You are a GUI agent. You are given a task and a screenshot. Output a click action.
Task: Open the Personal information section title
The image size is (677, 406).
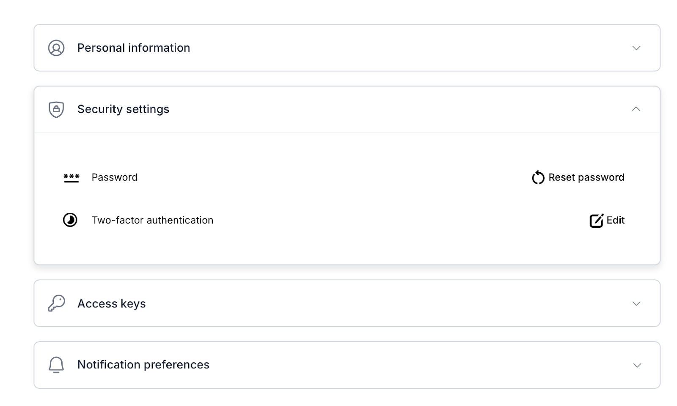(134, 48)
